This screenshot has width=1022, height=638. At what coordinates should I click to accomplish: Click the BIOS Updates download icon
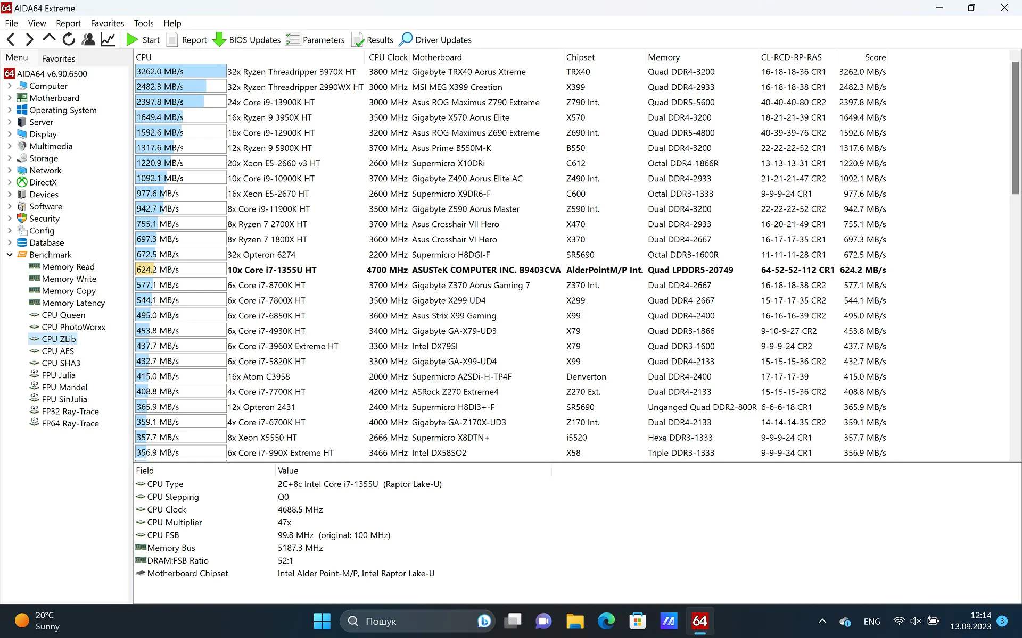click(219, 39)
